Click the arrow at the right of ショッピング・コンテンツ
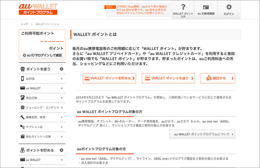The height and width of the screenshot is (168, 260). click(62, 107)
